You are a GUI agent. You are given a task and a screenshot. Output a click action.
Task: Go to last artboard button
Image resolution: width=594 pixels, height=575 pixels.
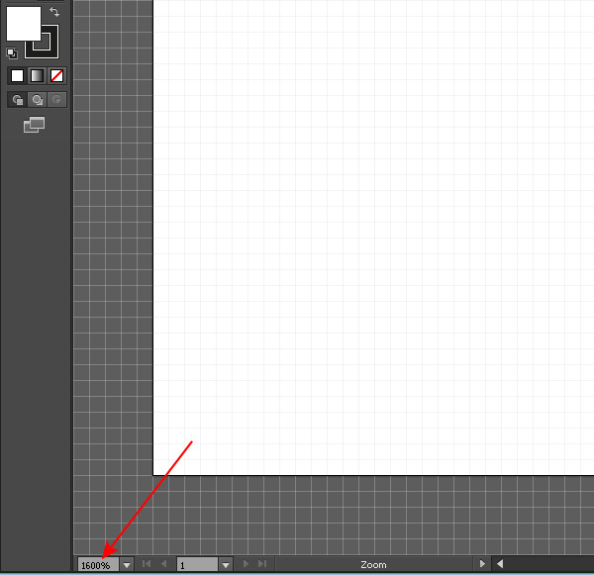pyautogui.click(x=262, y=564)
